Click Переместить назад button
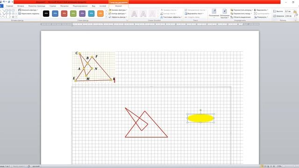 (x=241, y=14)
